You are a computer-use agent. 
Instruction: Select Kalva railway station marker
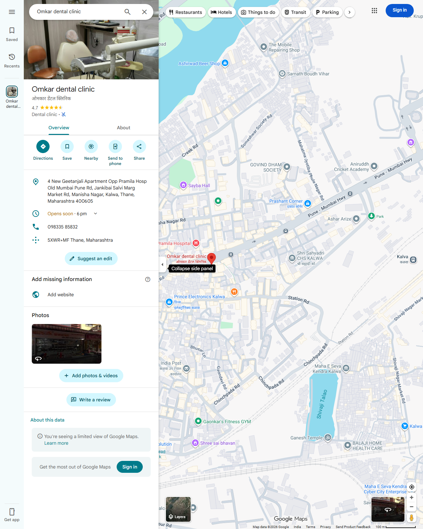pos(413,260)
